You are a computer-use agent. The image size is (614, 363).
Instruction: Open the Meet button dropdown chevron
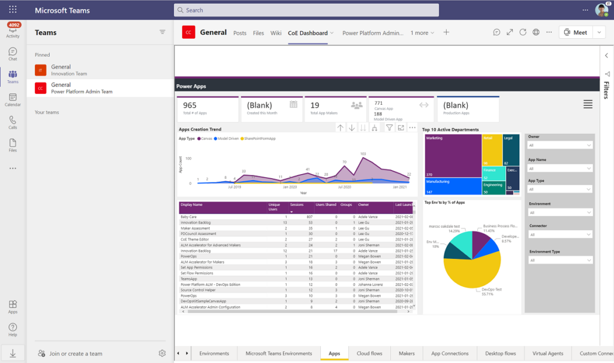point(598,32)
